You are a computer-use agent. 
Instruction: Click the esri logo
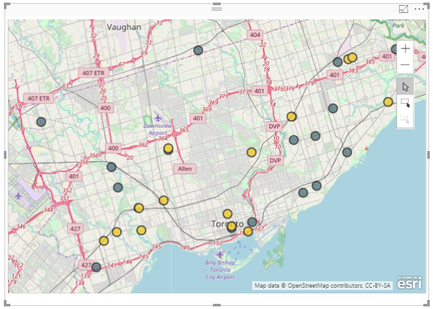pyautogui.click(x=410, y=283)
